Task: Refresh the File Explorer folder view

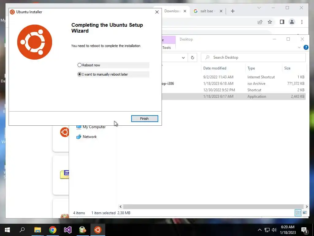Action: [x=193, y=57]
